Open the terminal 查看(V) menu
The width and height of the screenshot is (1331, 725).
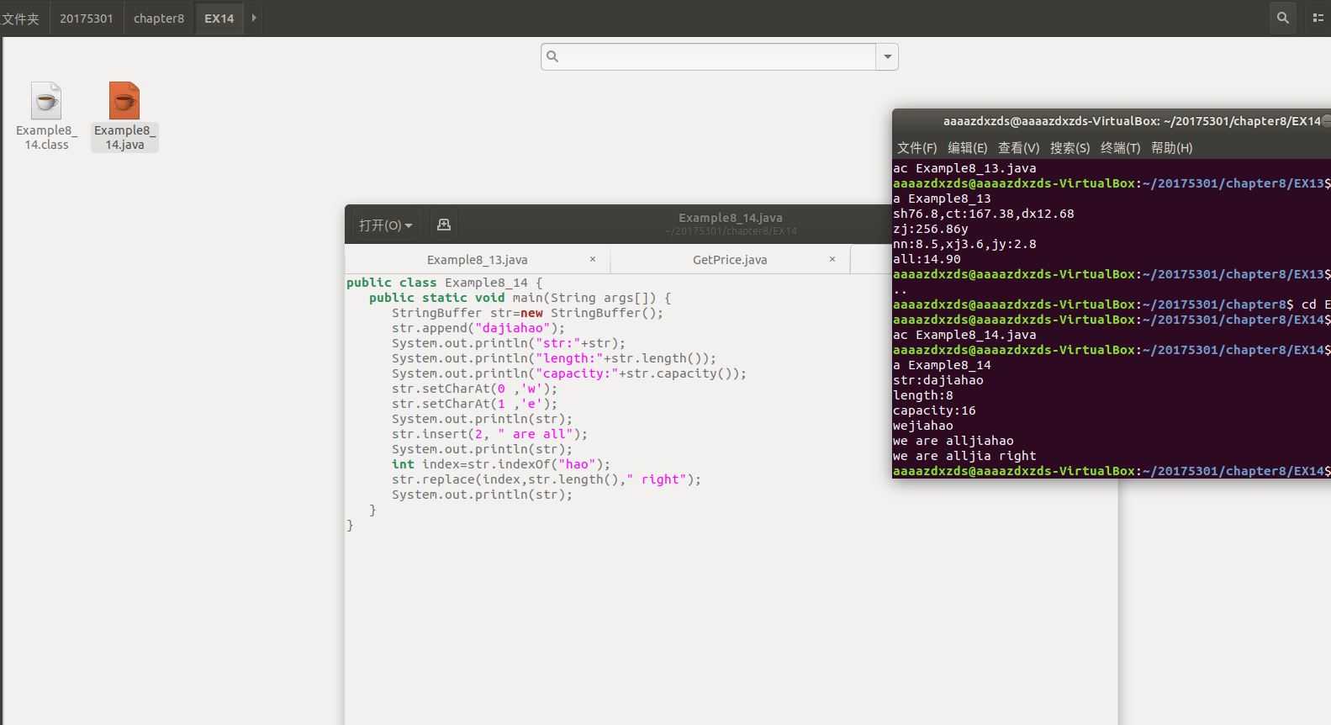point(1018,148)
